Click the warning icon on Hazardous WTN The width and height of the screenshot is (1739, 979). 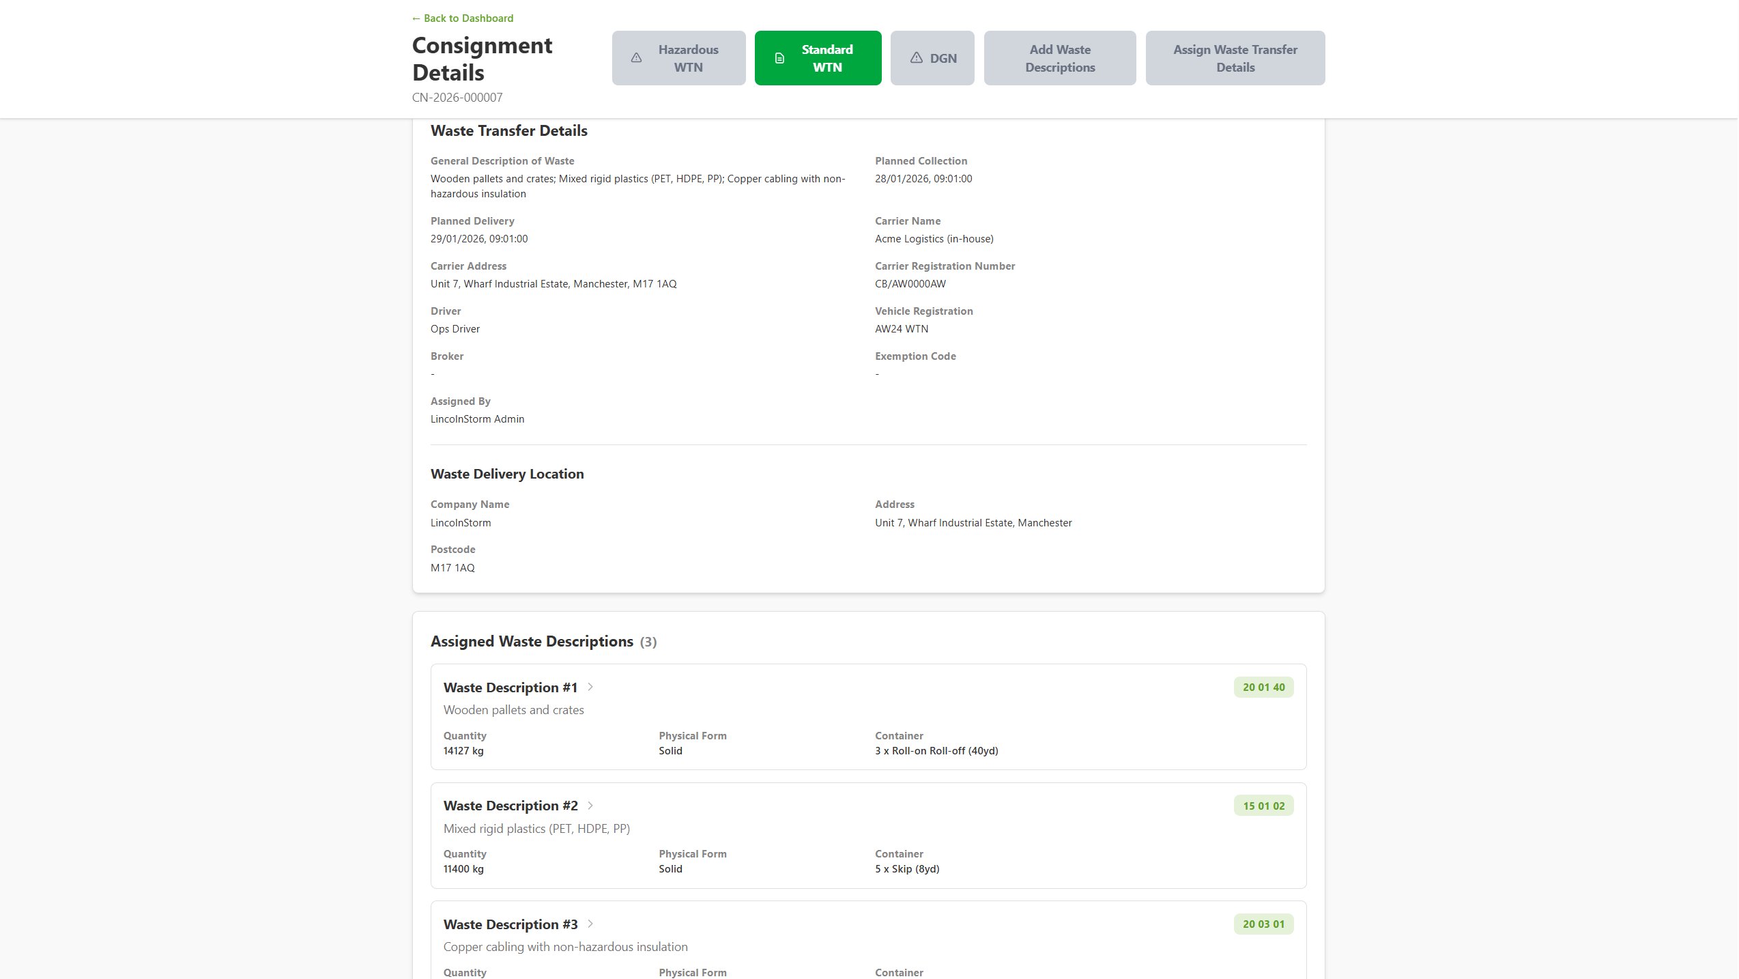pos(636,58)
